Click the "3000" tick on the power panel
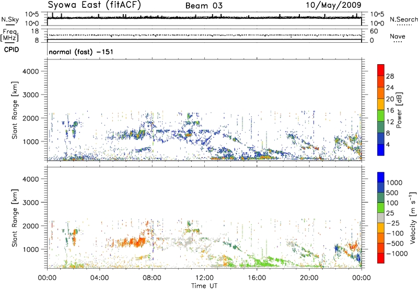418x289 pixels. click(x=30, y=95)
